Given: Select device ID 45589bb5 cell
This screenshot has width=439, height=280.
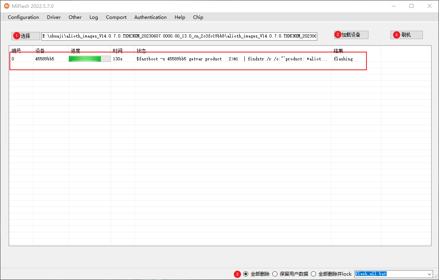Looking at the screenshot, I should pos(45,59).
